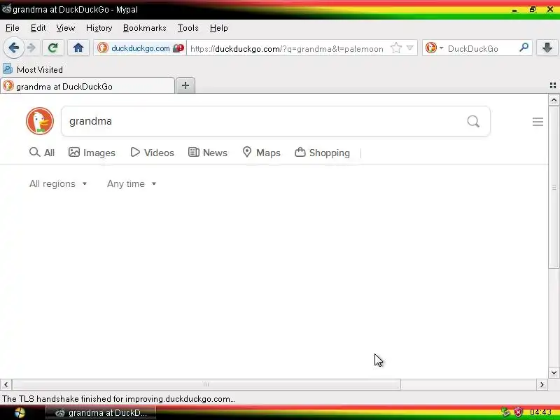Open the History menu

click(99, 28)
